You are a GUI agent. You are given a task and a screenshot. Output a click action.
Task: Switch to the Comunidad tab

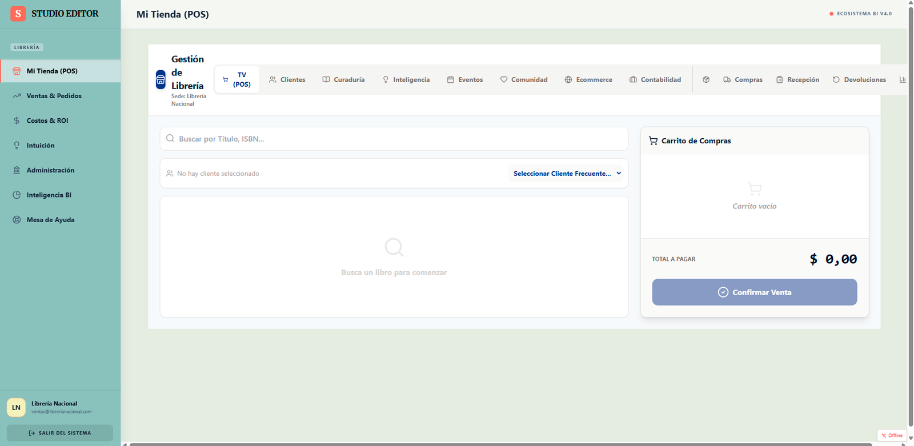[524, 79]
